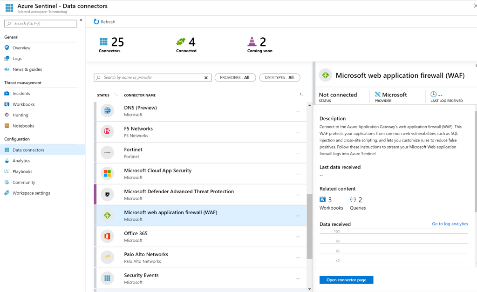Sort connectors by STATUS column arrows
Screen dimensions: 477x292
[116, 95]
